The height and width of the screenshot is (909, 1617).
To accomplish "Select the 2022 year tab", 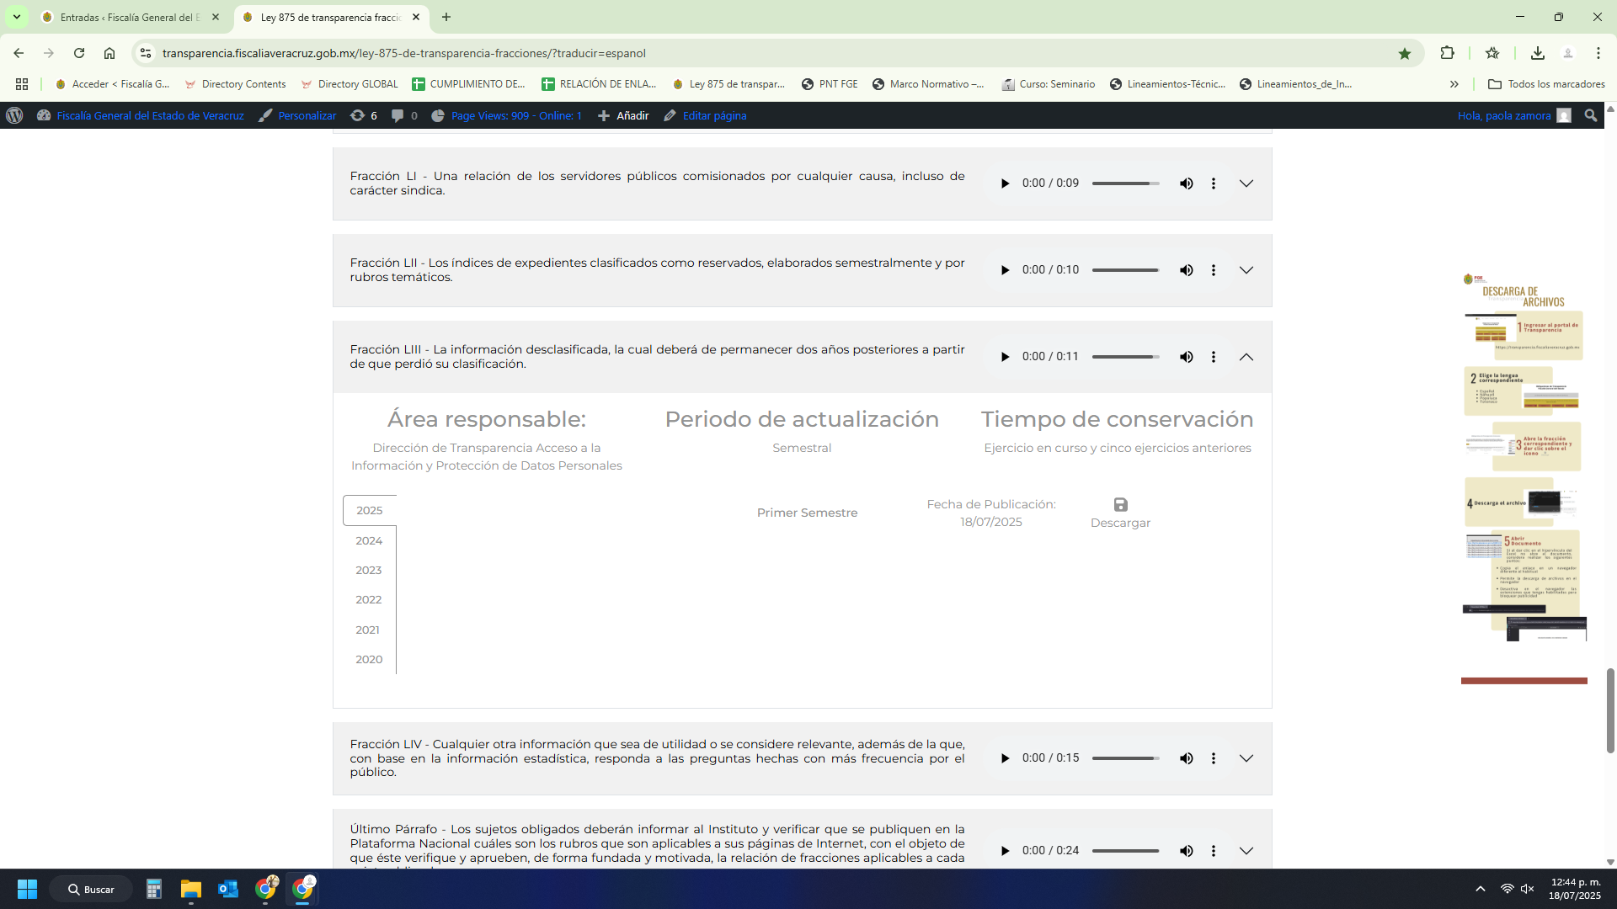I will [369, 600].
